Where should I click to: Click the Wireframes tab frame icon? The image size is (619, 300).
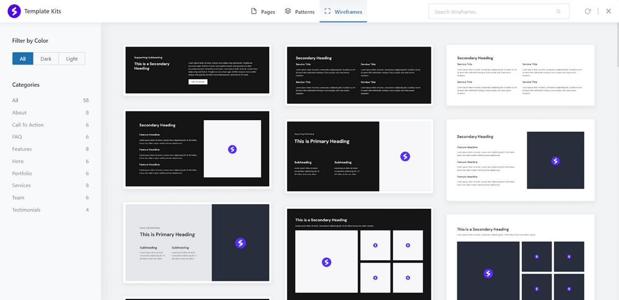(327, 11)
